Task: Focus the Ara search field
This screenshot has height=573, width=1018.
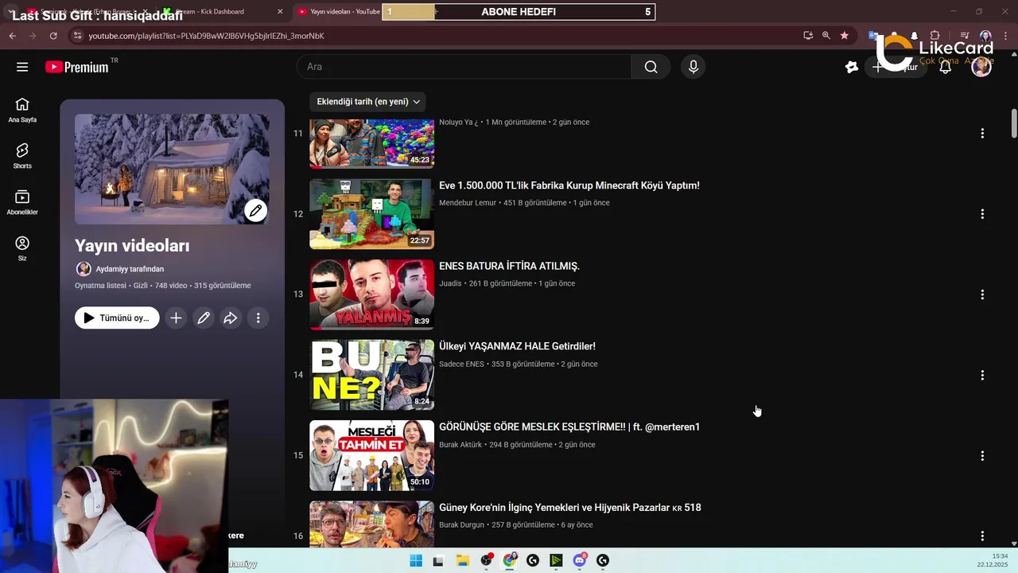Action: [x=464, y=67]
